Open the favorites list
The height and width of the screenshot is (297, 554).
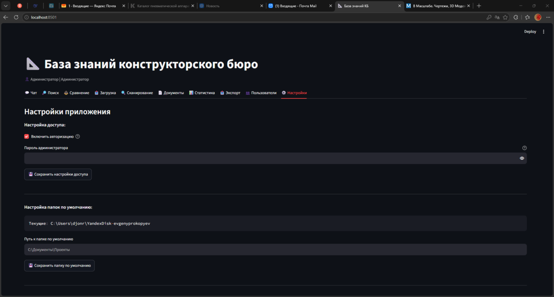coord(527,17)
